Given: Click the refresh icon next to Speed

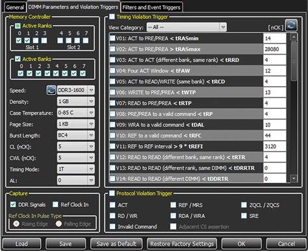Looking at the screenshot, I should tap(51, 90).
